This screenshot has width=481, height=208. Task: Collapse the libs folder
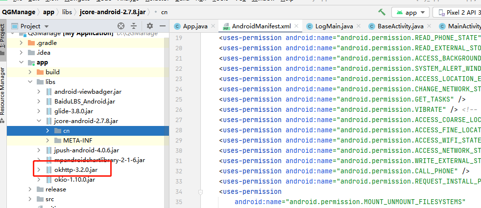30,82
